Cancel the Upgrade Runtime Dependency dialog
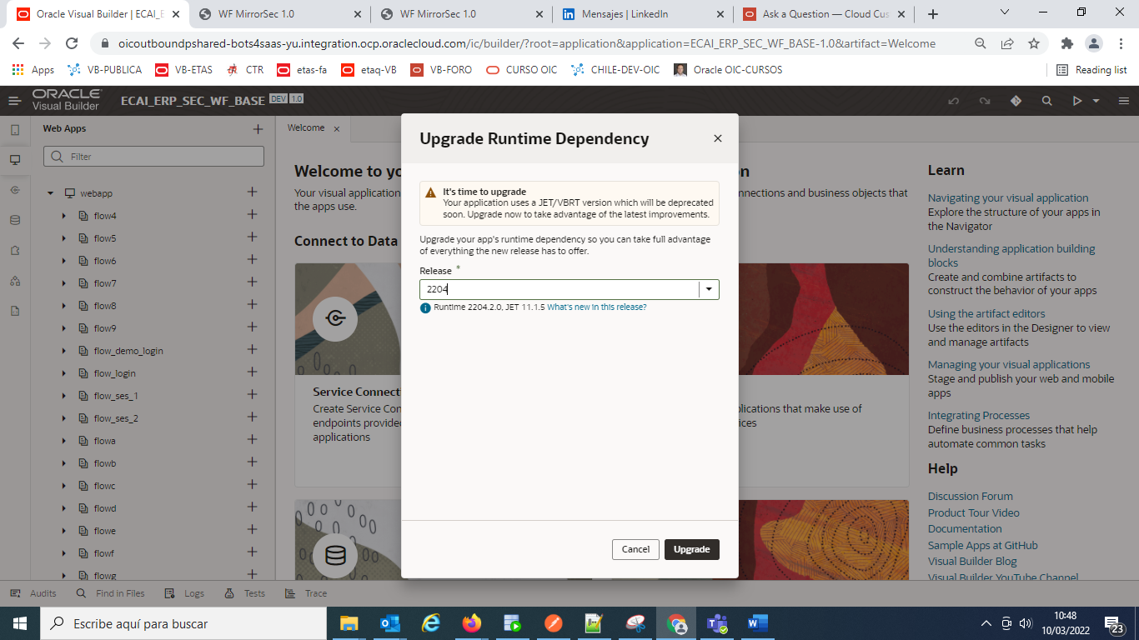 [635, 549]
